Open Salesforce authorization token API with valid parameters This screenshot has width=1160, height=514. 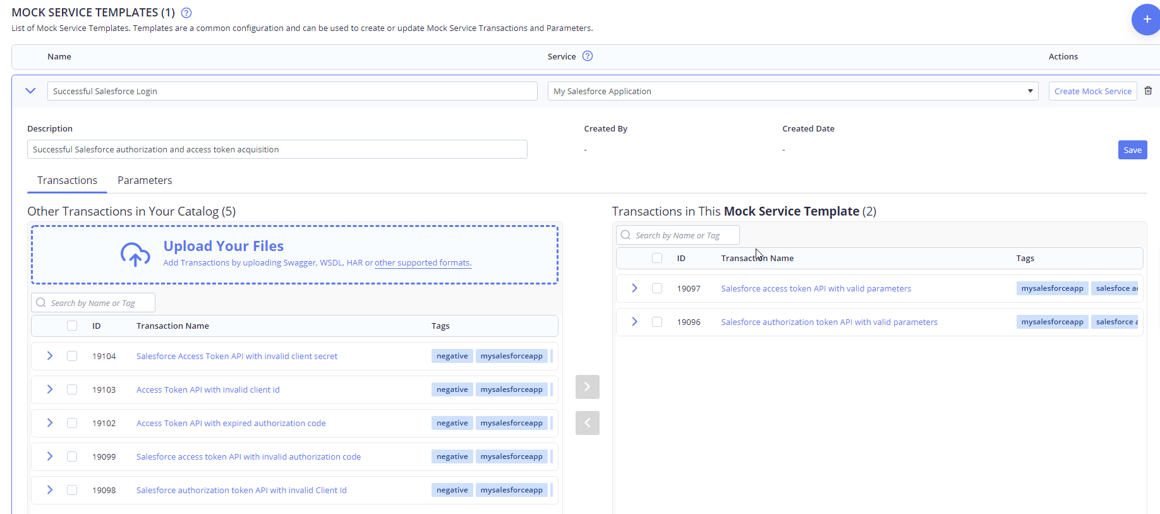[829, 322]
